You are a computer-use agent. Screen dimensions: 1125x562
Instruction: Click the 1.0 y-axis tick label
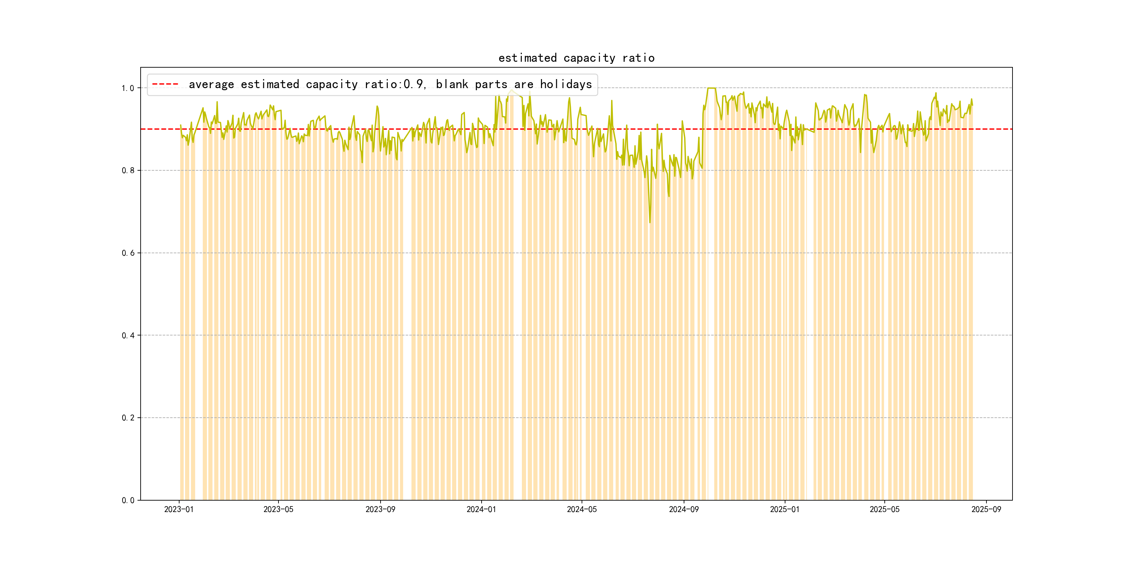click(127, 88)
